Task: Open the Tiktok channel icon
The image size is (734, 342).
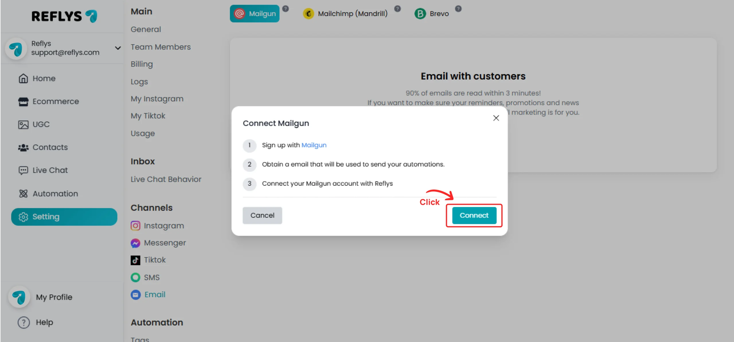Action: point(135,260)
